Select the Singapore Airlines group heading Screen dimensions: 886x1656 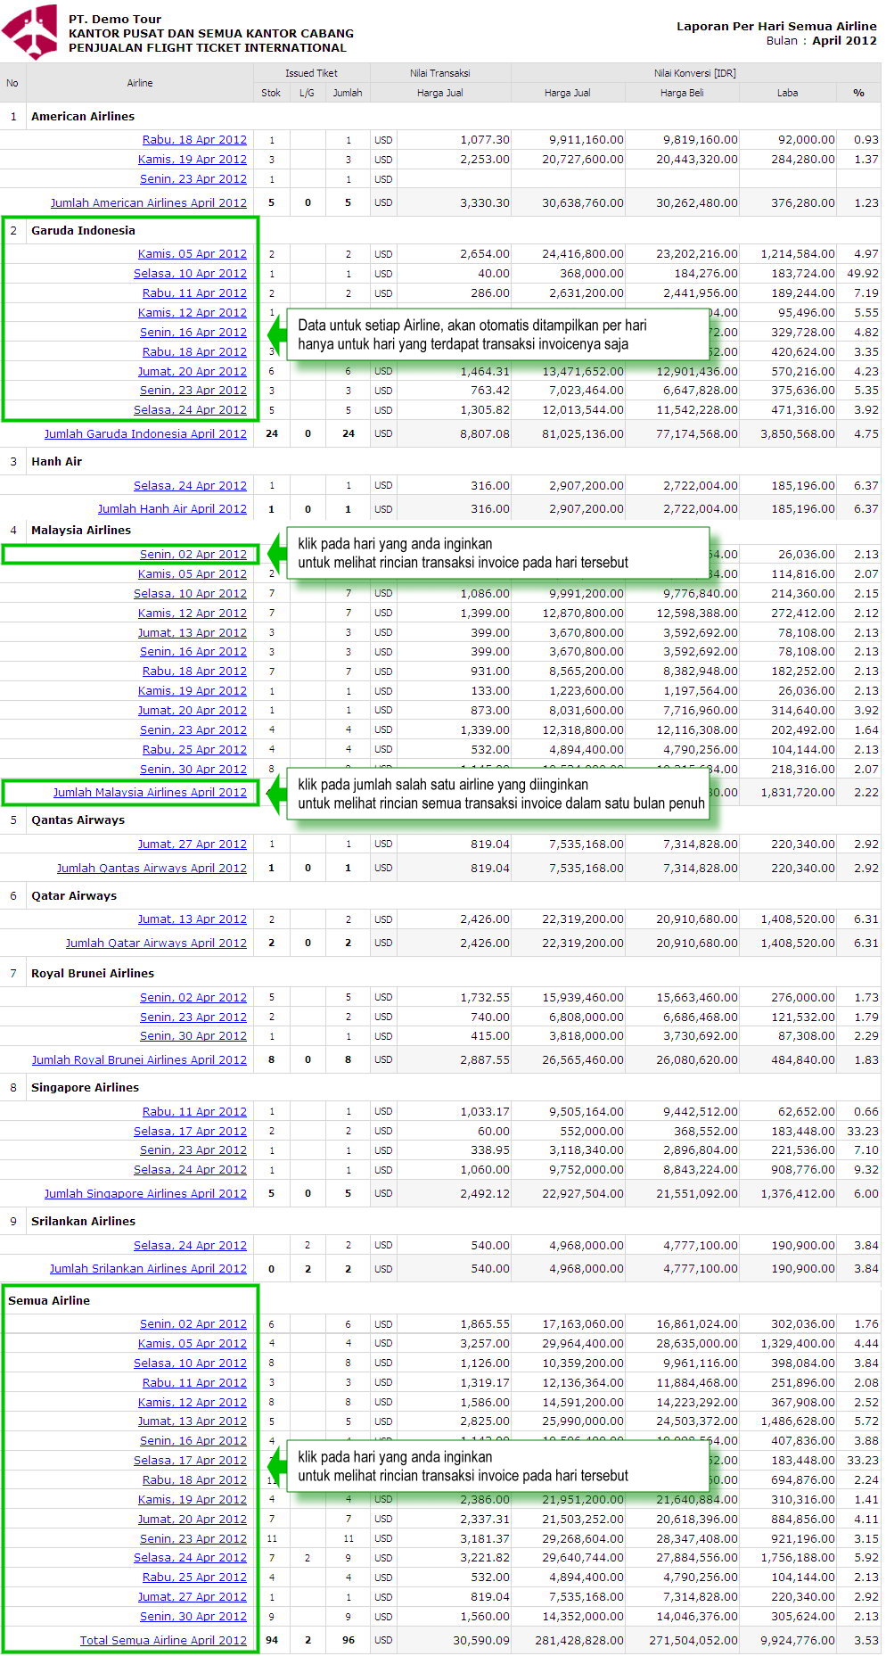coord(85,1088)
